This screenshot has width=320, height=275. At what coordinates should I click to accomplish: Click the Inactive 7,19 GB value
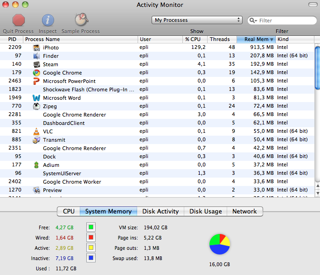[x=64, y=258]
